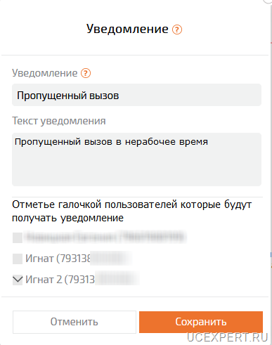Click the UCEXPERT.RU watermark
Viewport: 272px width, 345px height.
(x=227, y=337)
